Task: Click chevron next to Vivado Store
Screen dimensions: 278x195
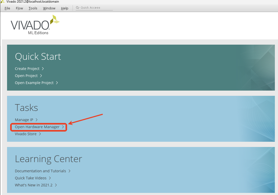Action: pyautogui.click(x=40, y=134)
